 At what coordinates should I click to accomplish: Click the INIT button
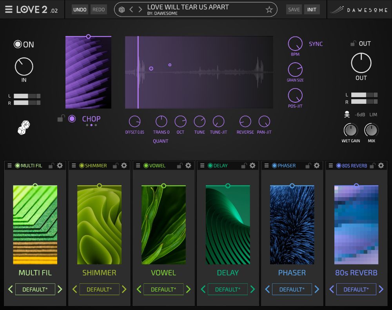click(312, 9)
